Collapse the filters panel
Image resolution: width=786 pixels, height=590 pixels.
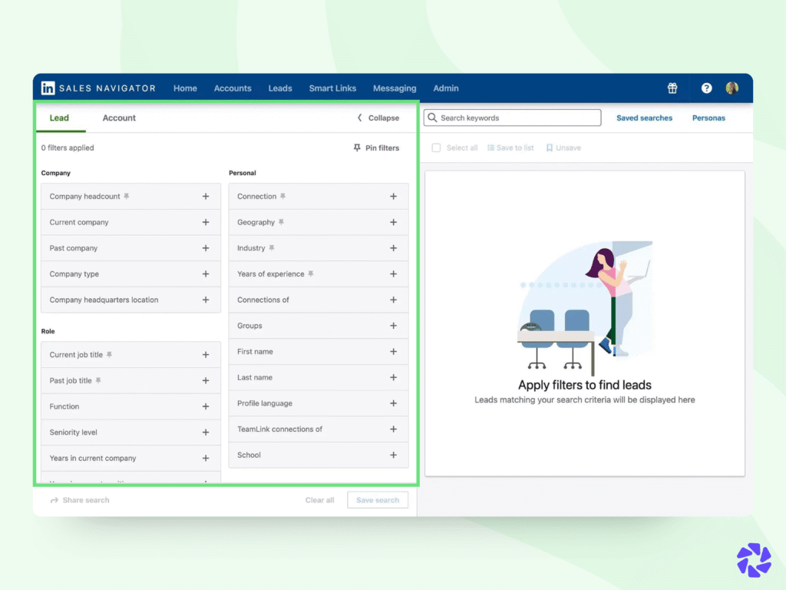pyautogui.click(x=378, y=118)
